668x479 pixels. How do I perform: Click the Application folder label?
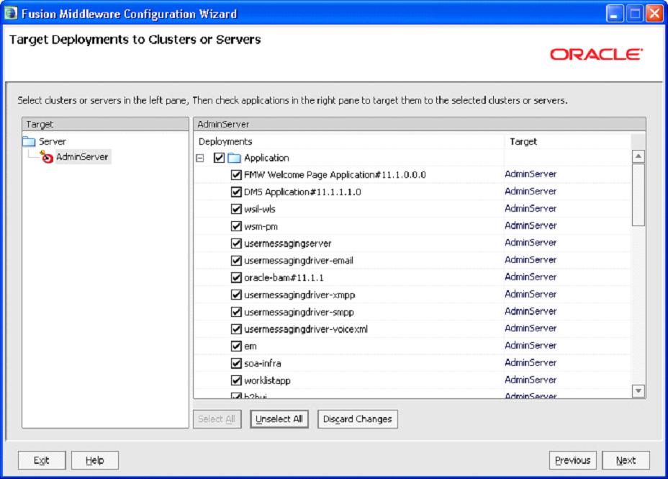266,158
